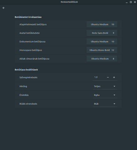Close the Rendszerbeállítások window
This screenshot has width=137, height=150.
tap(135, 2)
